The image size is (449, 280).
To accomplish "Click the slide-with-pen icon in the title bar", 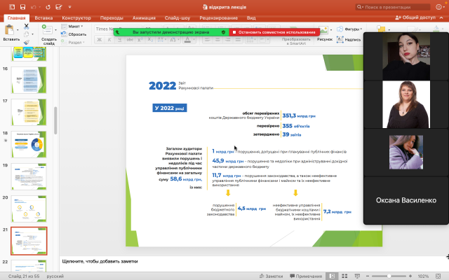I will tap(59, 7).
